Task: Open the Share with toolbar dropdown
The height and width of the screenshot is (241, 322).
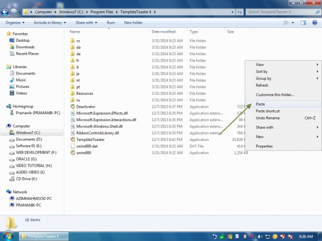Action: coord(86,22)
